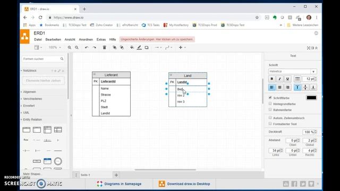Screen dimensions: 340x191
Task: Align text right
Action: pyautogui.click(x=287, y=87)
